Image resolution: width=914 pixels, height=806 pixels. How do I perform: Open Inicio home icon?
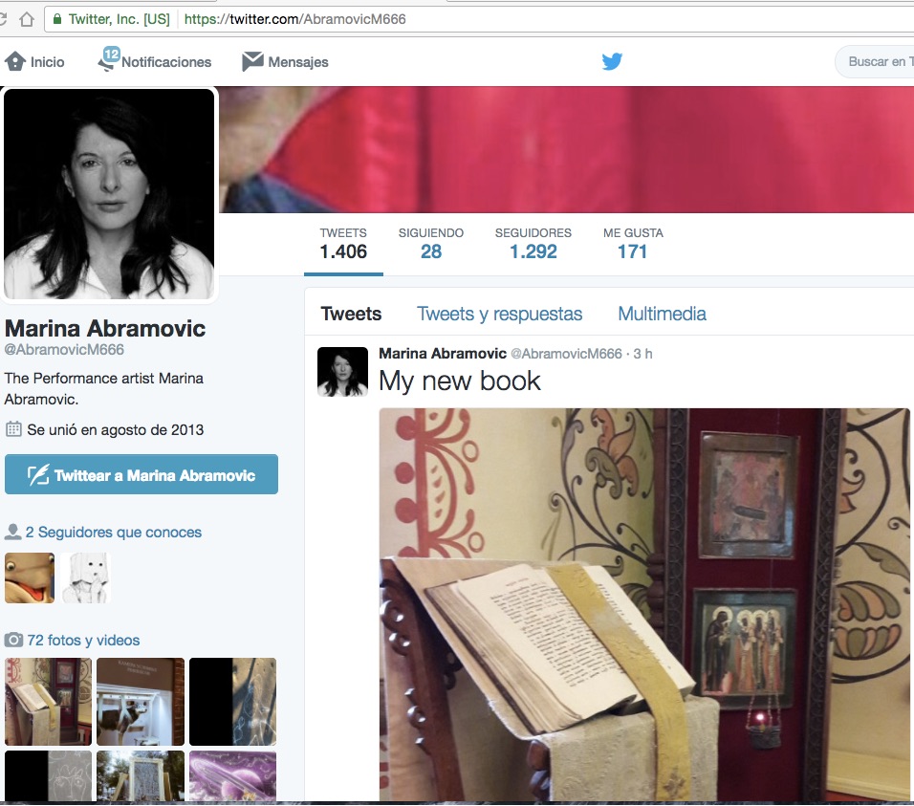point(15,62)
